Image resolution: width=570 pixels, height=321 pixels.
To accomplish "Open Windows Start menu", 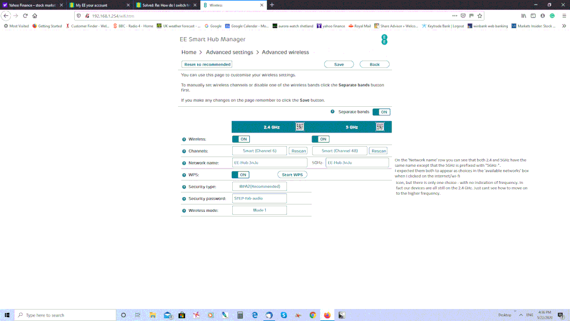I will [x=7, y=315].
